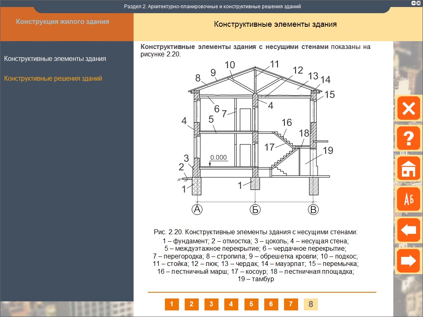Select 'Конструктивные решения зданий' in sidebar
423x317 pixels.
53,78
